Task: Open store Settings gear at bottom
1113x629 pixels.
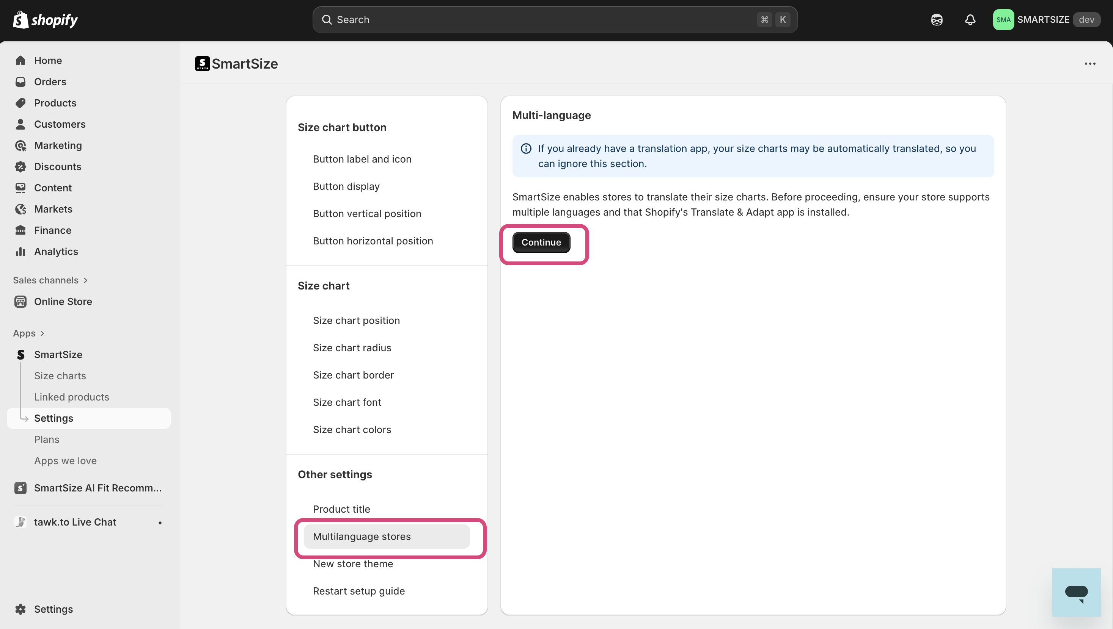Action: [20, 609]
